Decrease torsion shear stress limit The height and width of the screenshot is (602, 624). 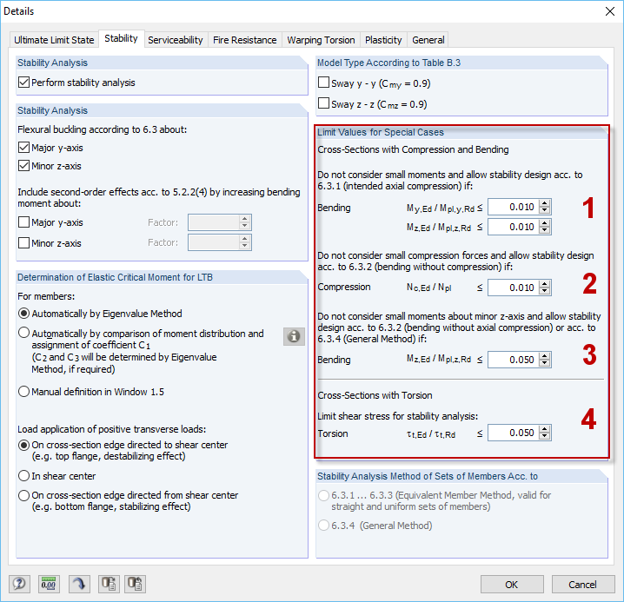tap(544, 436)
